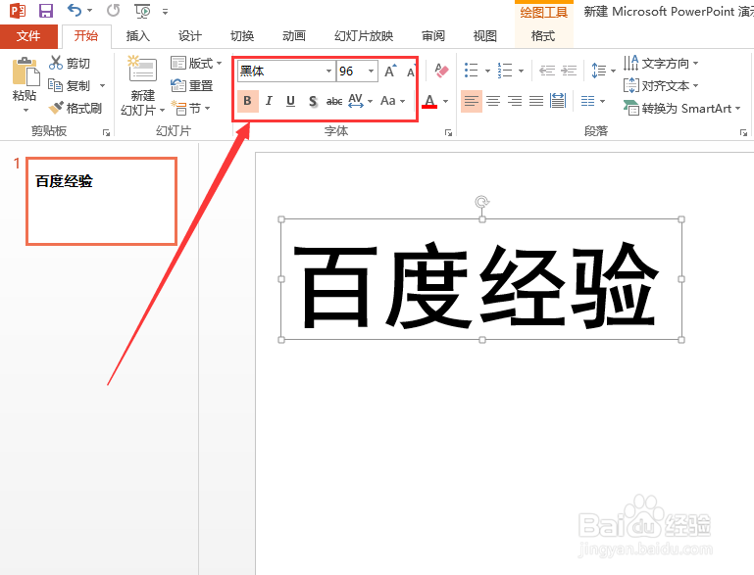Click the text box rotation handle
This screenshot has width=754, height=575.
click(481, 202)
